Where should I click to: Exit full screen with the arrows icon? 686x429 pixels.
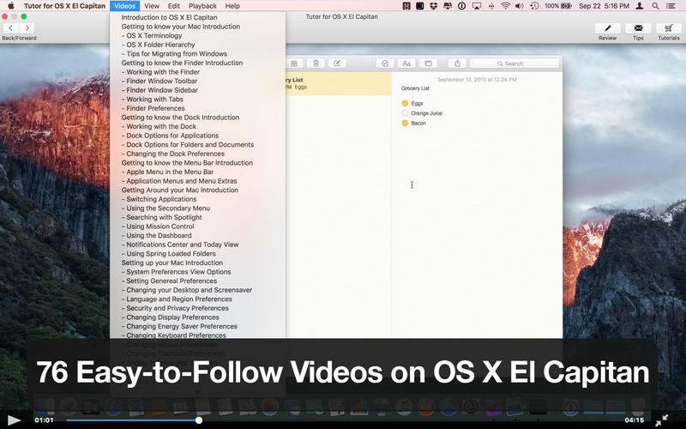661,420
